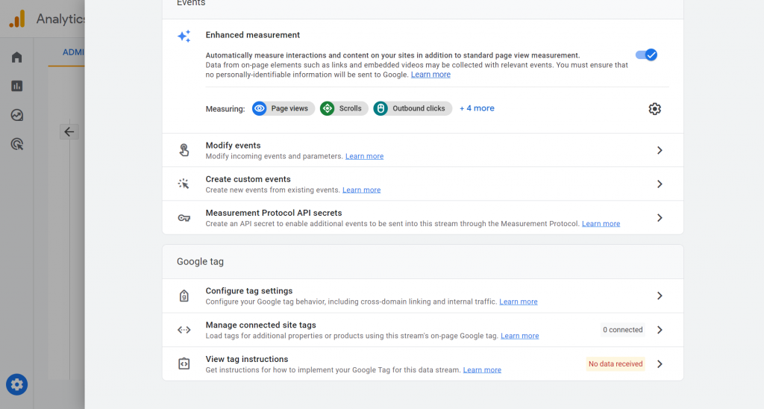Open the Reports bar chart icon
Image resolution: width=764 pixels, height=409 pixels.
[16, 86]
